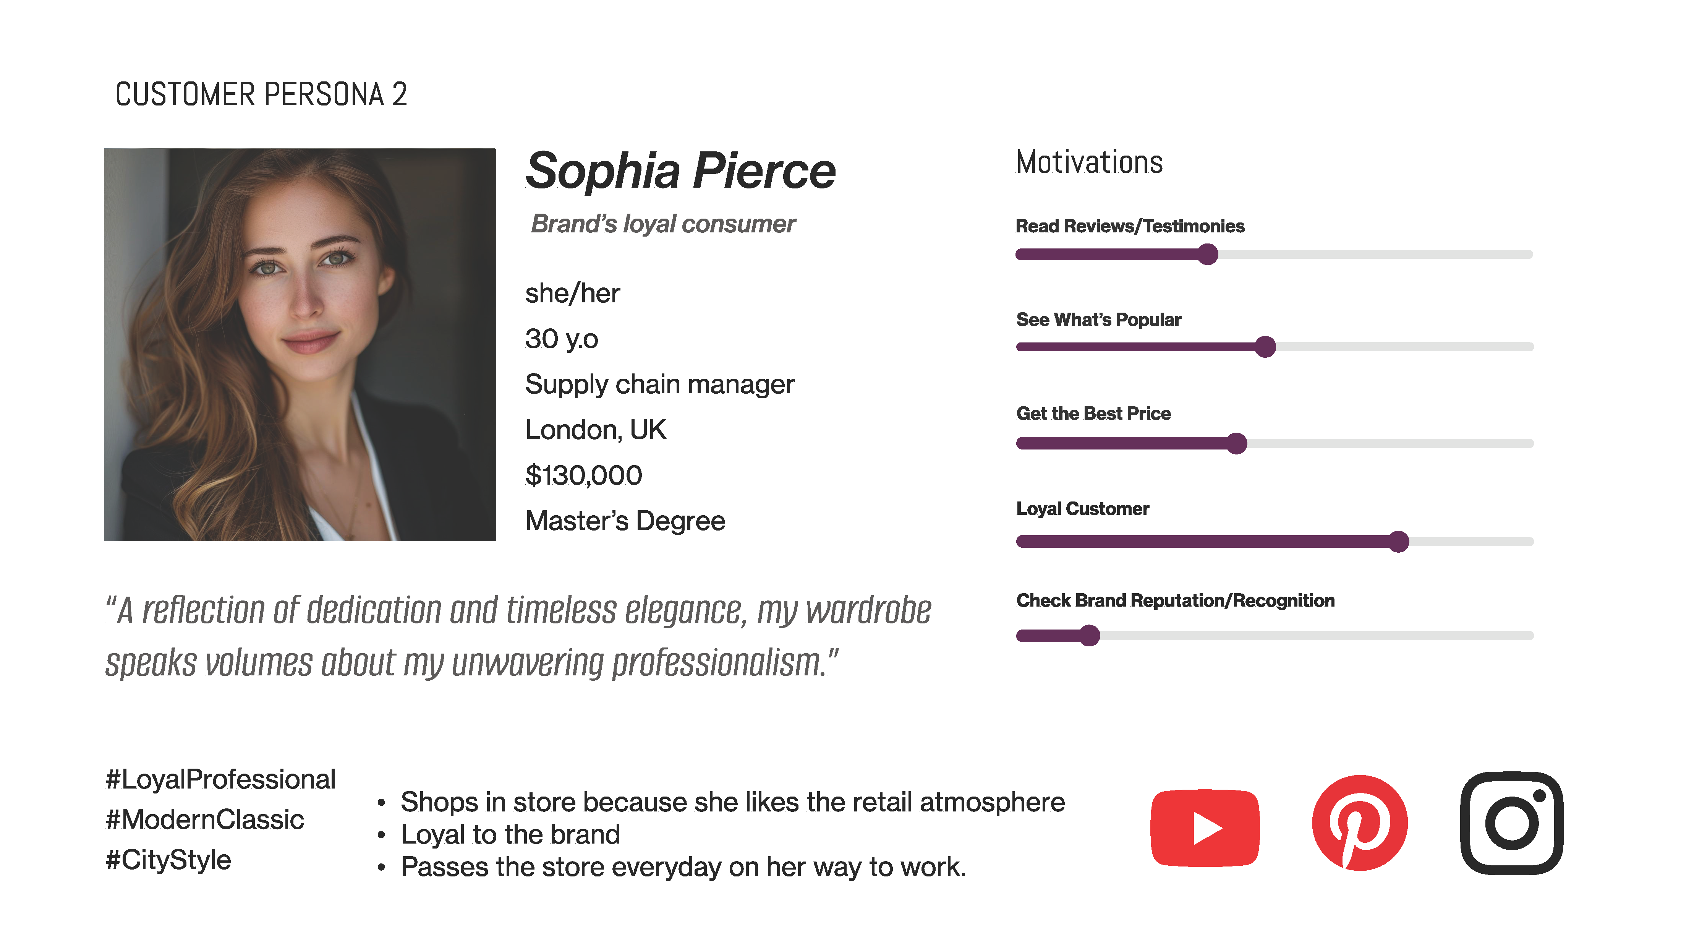1681x946 pixels.
Task: Click the YouTube icon
Action: [1205, 827]
